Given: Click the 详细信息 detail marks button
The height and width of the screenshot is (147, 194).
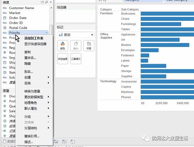Looking at the screenshot, I should coord(63,59).
